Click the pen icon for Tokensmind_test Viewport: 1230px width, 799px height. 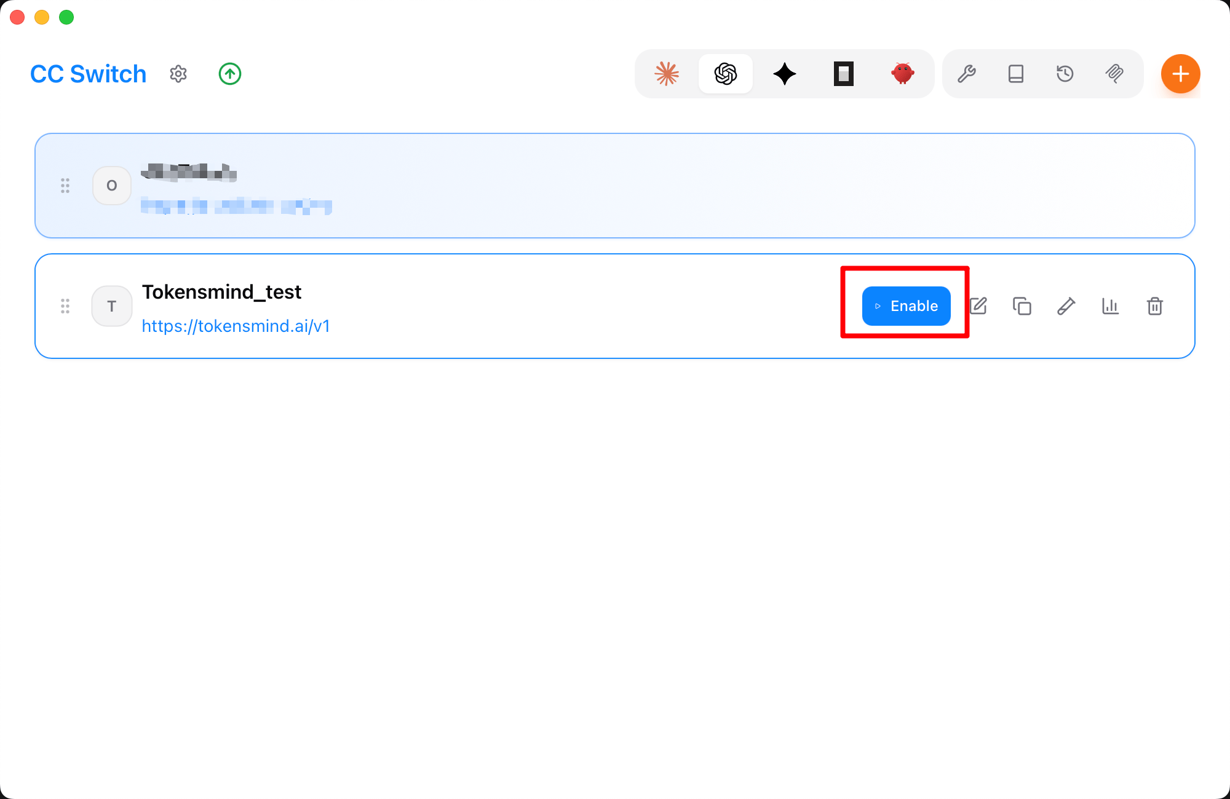[1066, 306]
